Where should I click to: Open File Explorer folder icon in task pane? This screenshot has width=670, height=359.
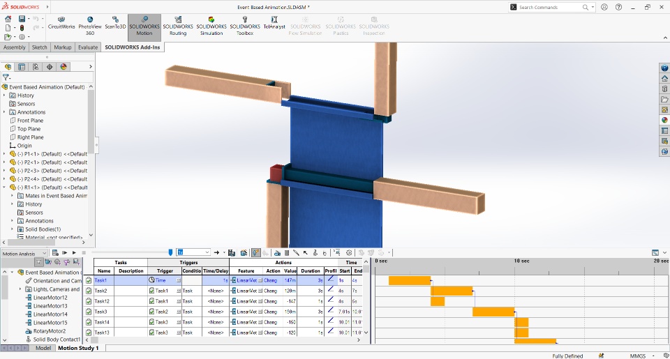(x=664, y=99)
